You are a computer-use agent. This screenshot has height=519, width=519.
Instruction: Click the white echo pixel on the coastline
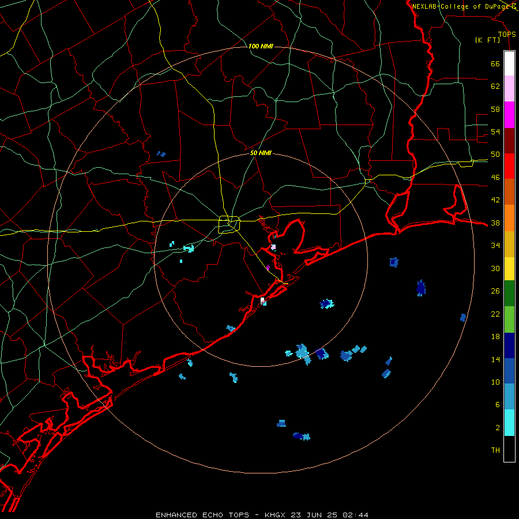tap(262, 300)
